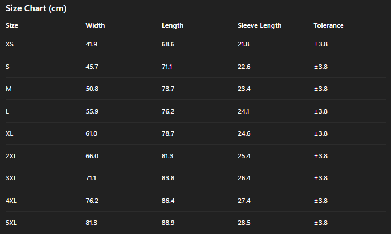Screen dimensions: 391x234
Task: Select the 2XL size row label
Action: click(x=11, y=156)
